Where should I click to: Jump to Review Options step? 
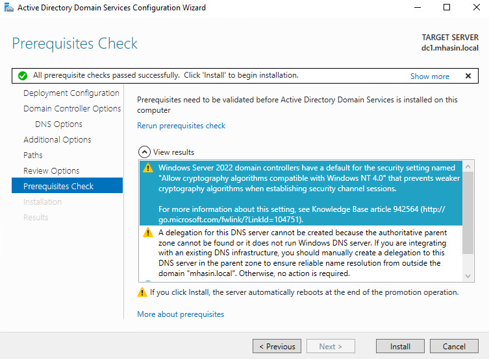[x=51, y=171]
